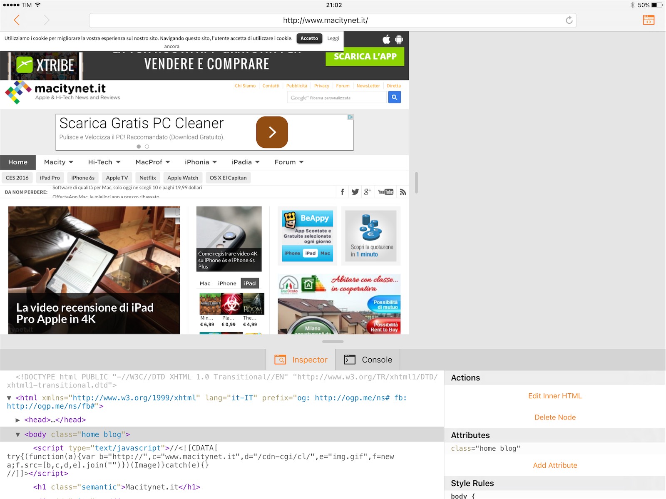Open the iPadia dropdown menu

tap(246, 162)
